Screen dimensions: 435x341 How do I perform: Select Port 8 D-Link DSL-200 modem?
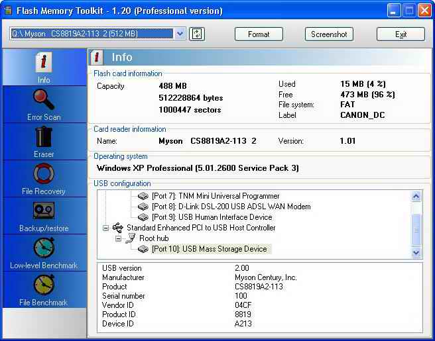point(231,207)
